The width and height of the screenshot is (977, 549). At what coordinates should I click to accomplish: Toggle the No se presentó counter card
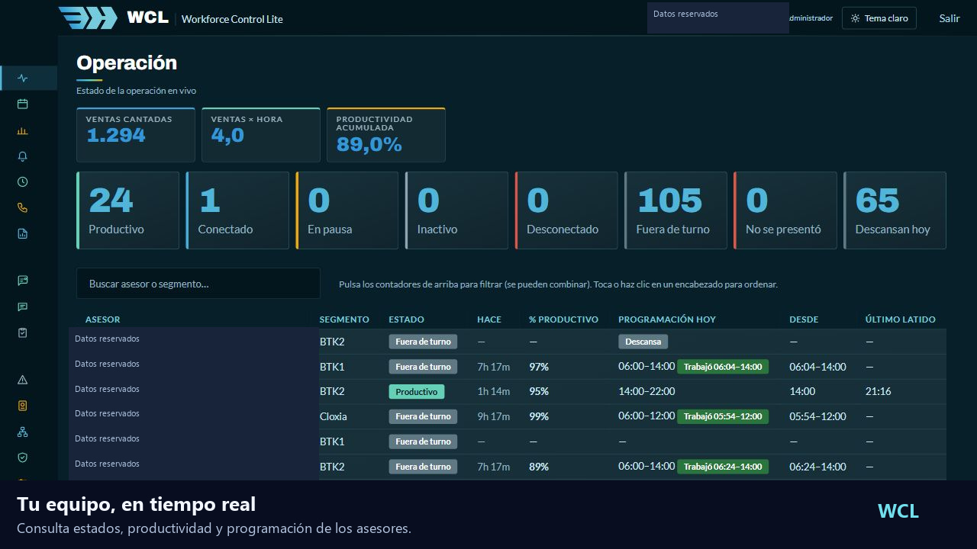coord(785,210)
